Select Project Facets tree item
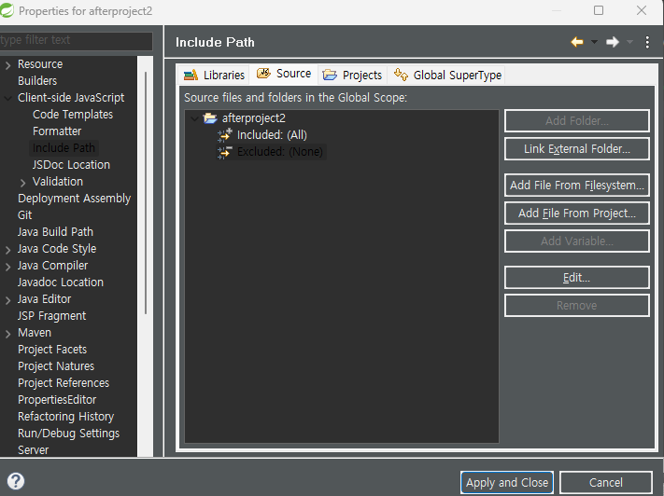The image size is (664, 496). [x=52, y=350]
